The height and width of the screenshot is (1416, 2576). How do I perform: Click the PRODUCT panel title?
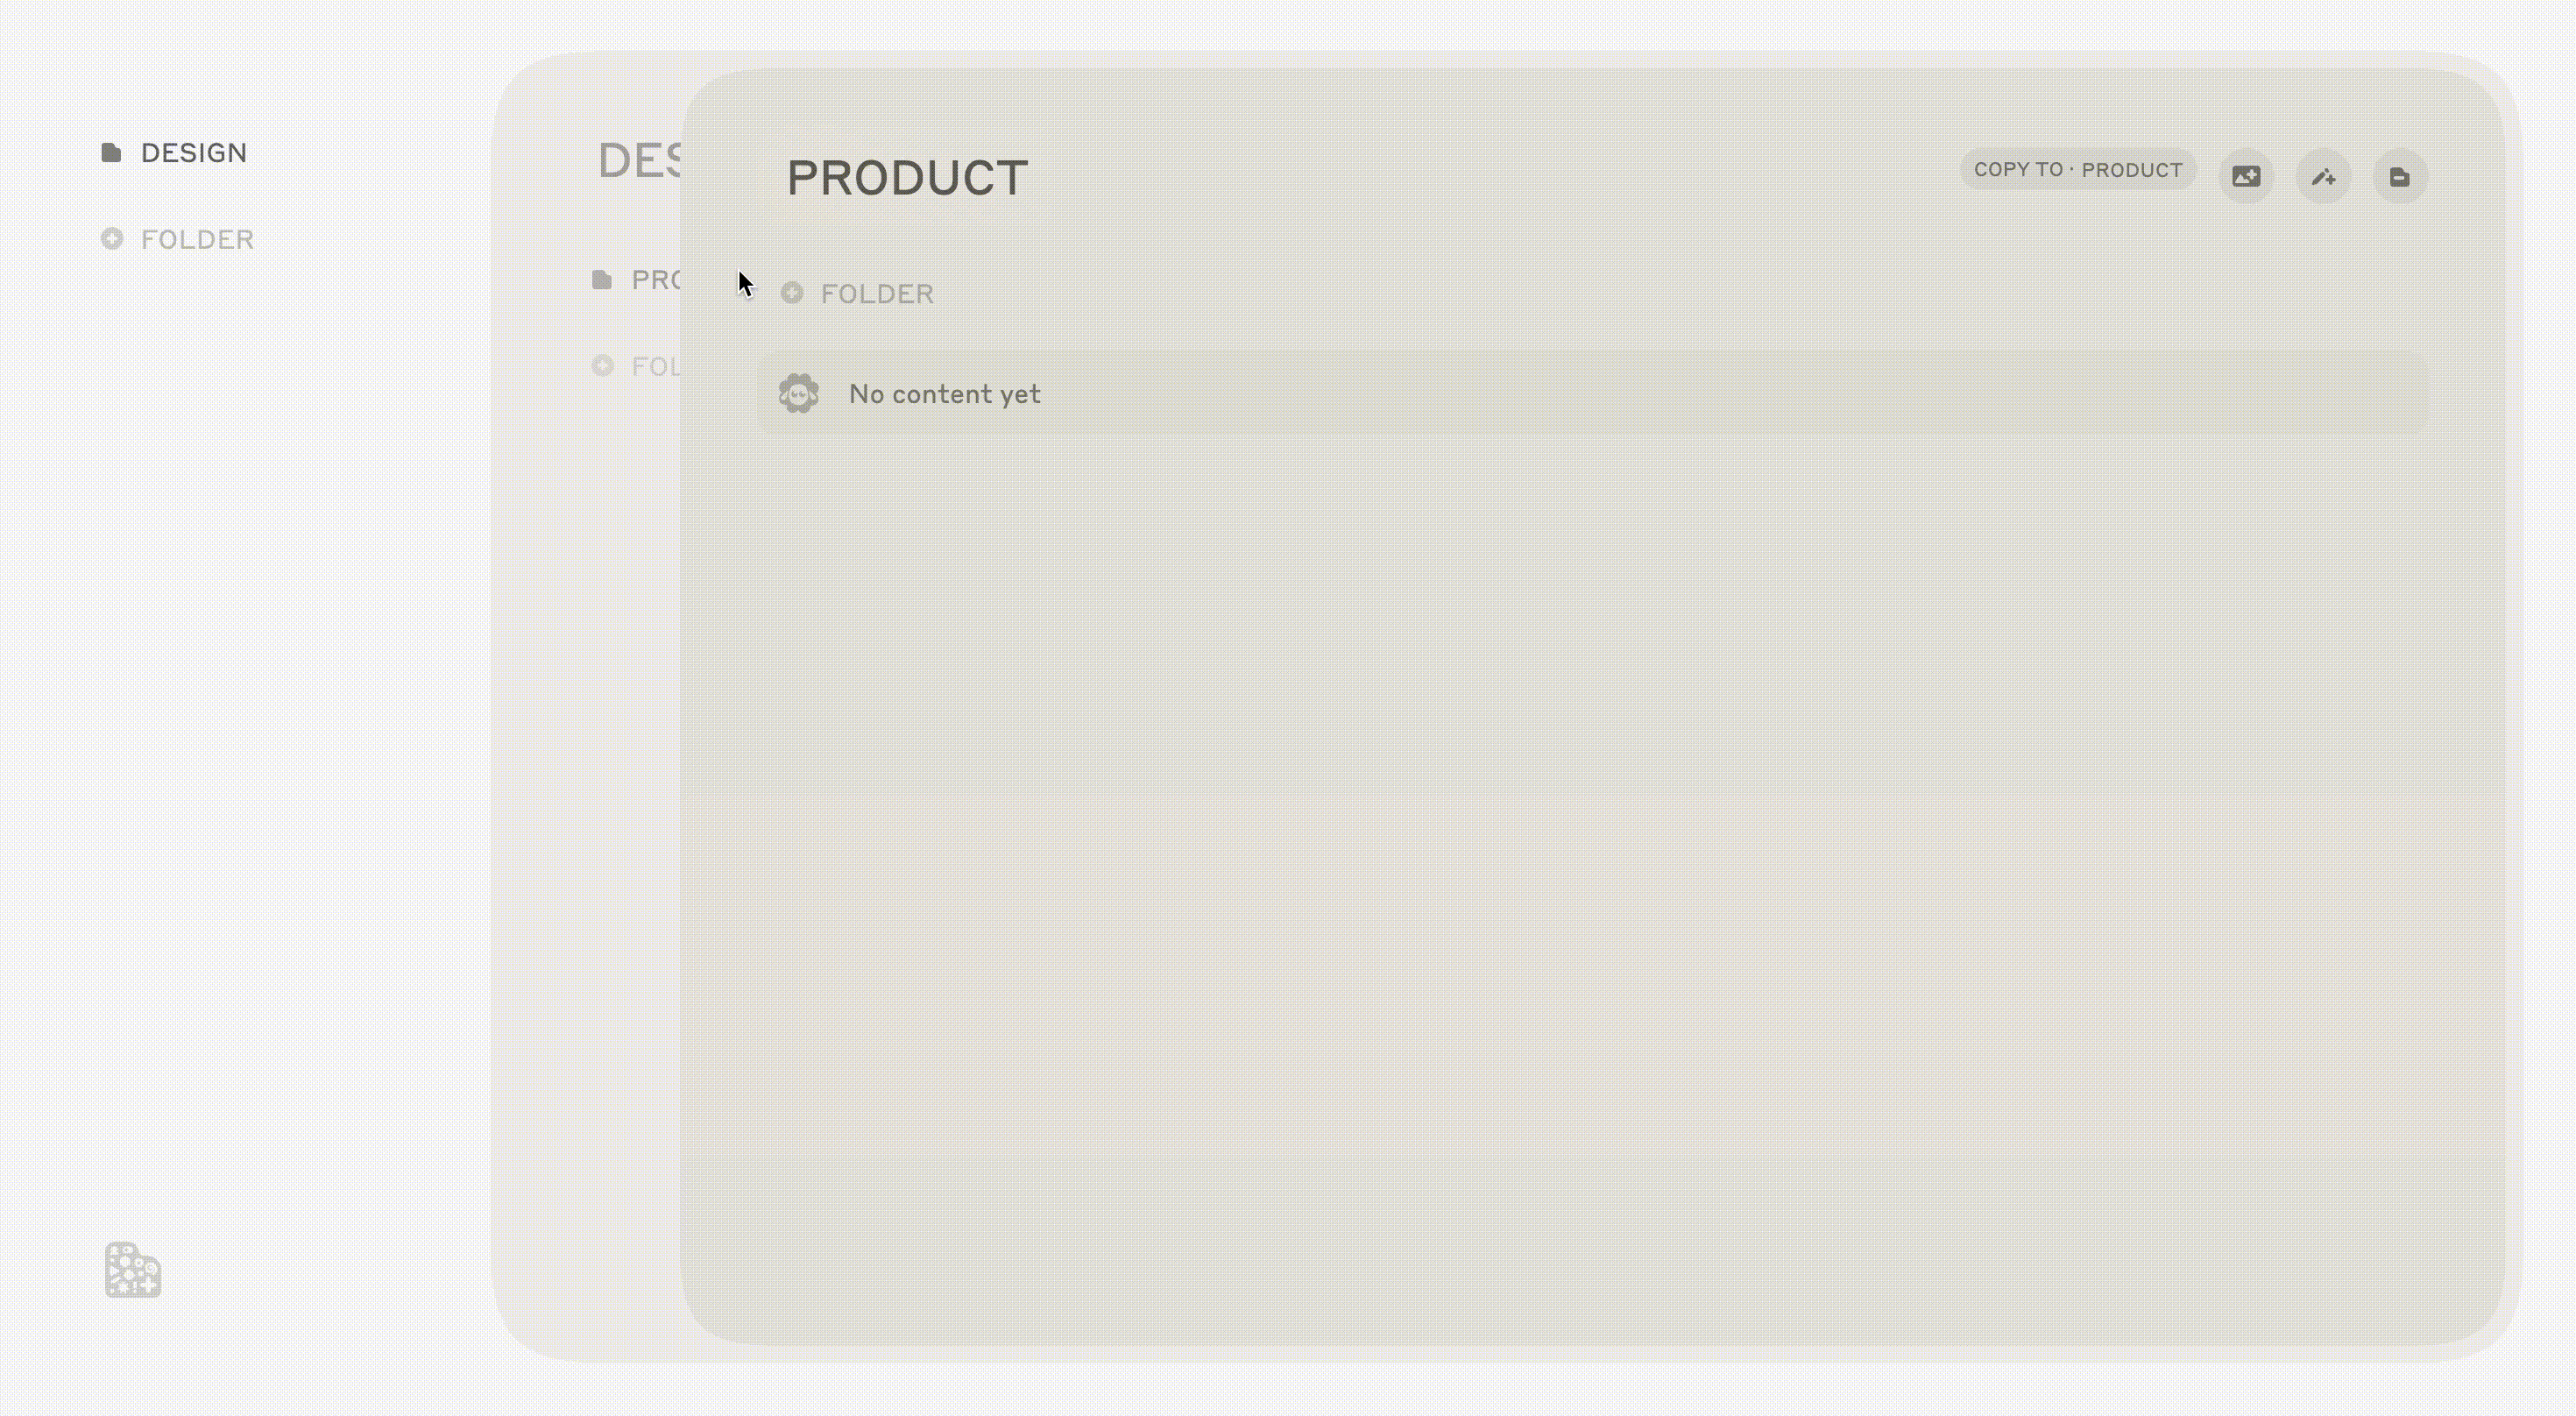click(x=907, y=178)
